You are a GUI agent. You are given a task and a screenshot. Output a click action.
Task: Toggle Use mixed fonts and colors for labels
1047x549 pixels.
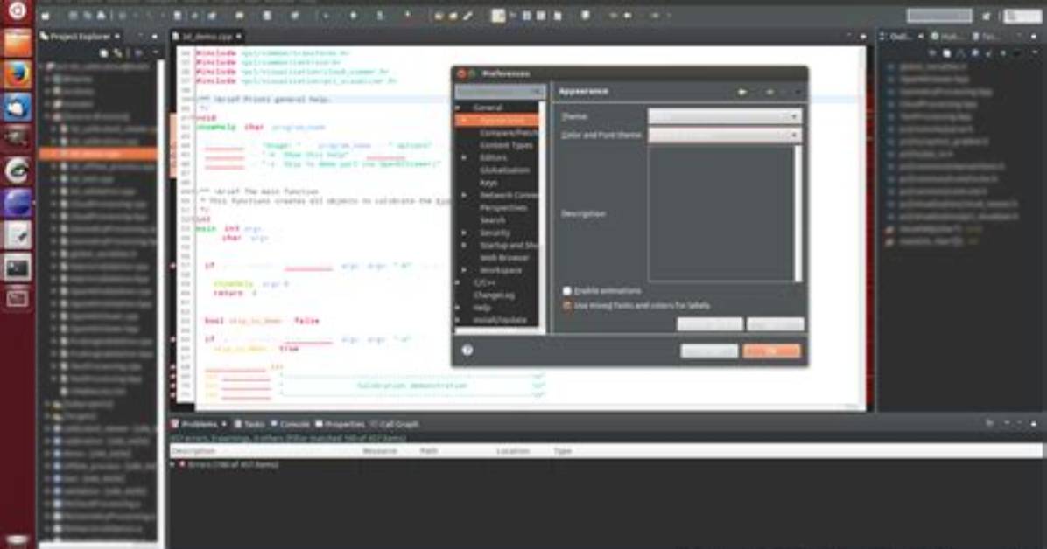[x=567, y=305]
